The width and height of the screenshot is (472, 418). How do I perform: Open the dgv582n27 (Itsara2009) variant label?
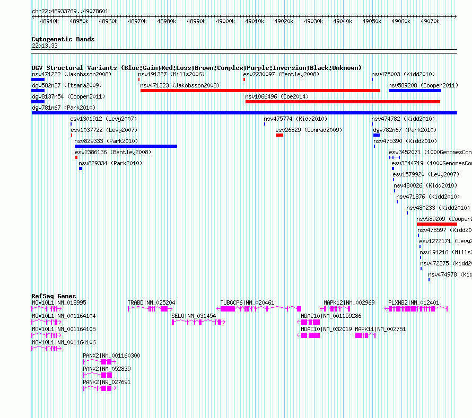(x=67, y=85)
